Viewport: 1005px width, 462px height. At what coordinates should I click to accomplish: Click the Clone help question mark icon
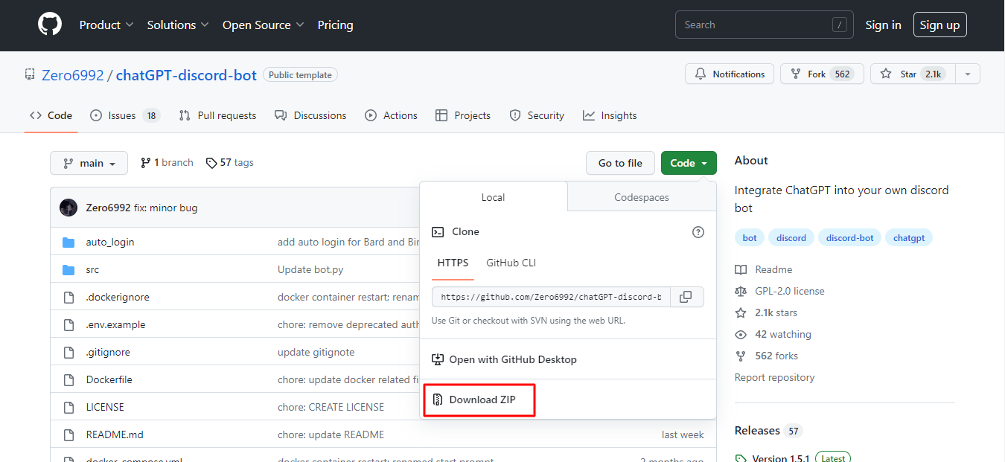pos(698,232)
